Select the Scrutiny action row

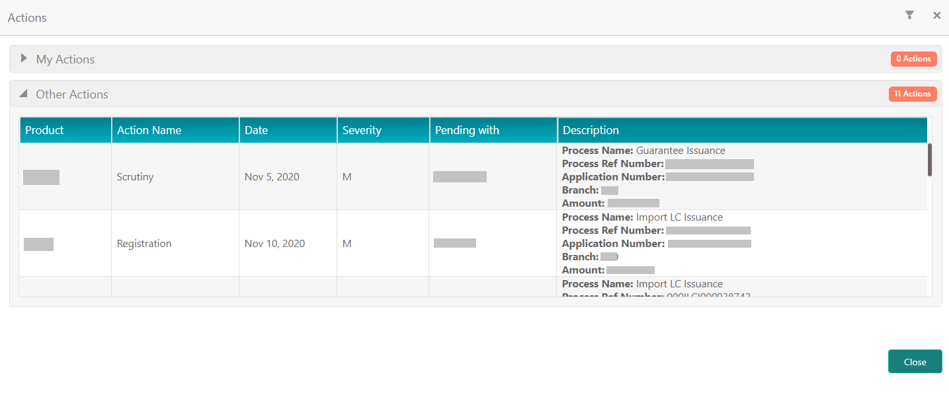point(473,177)
